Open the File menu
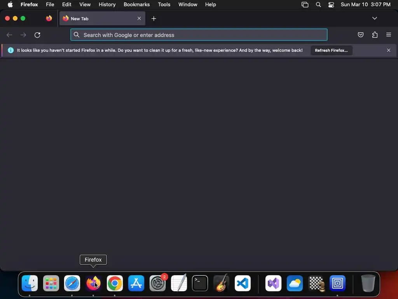This screenshot has height=299, width=398. pos(50,4)
